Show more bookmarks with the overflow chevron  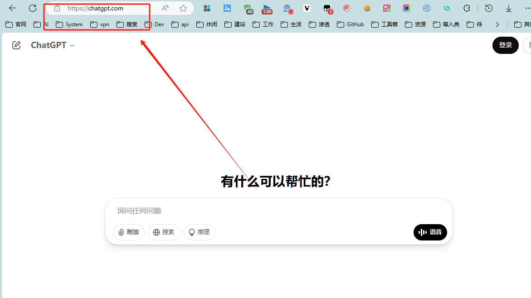(497, 24)
